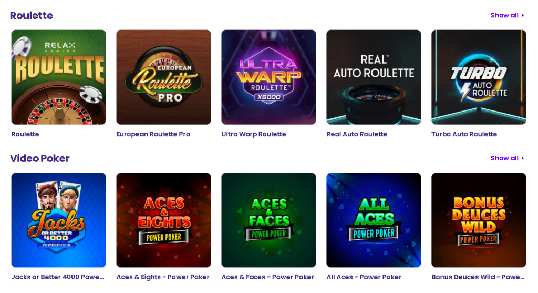Launch European Roulette Pro game thumbnail

(163, 77)
